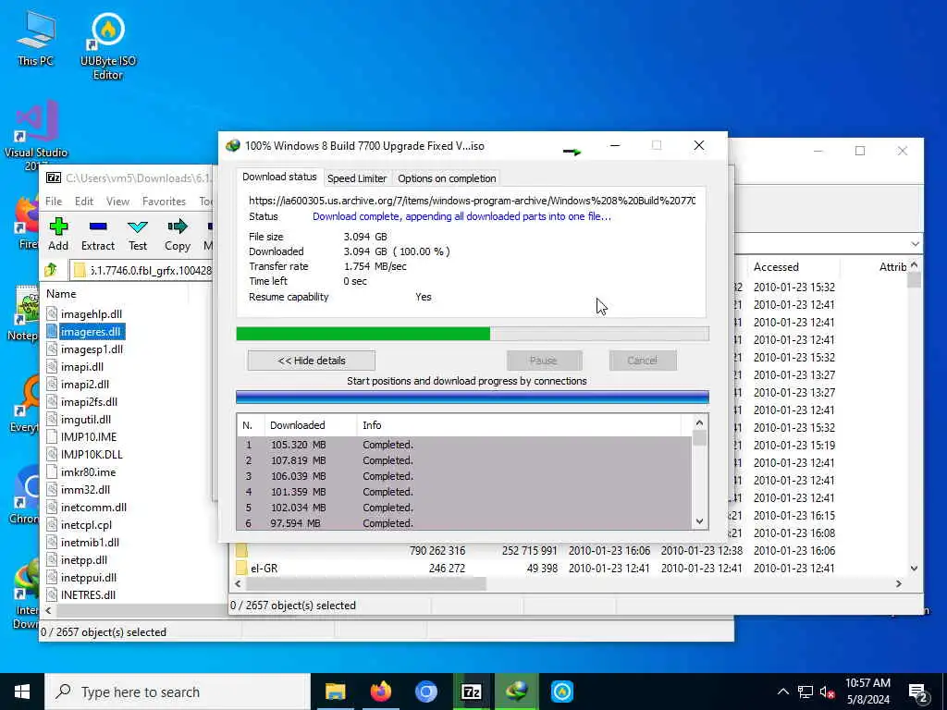
Task: Open UUByte ISO Editor in the taskbar
Action: (x=561, y=692)
